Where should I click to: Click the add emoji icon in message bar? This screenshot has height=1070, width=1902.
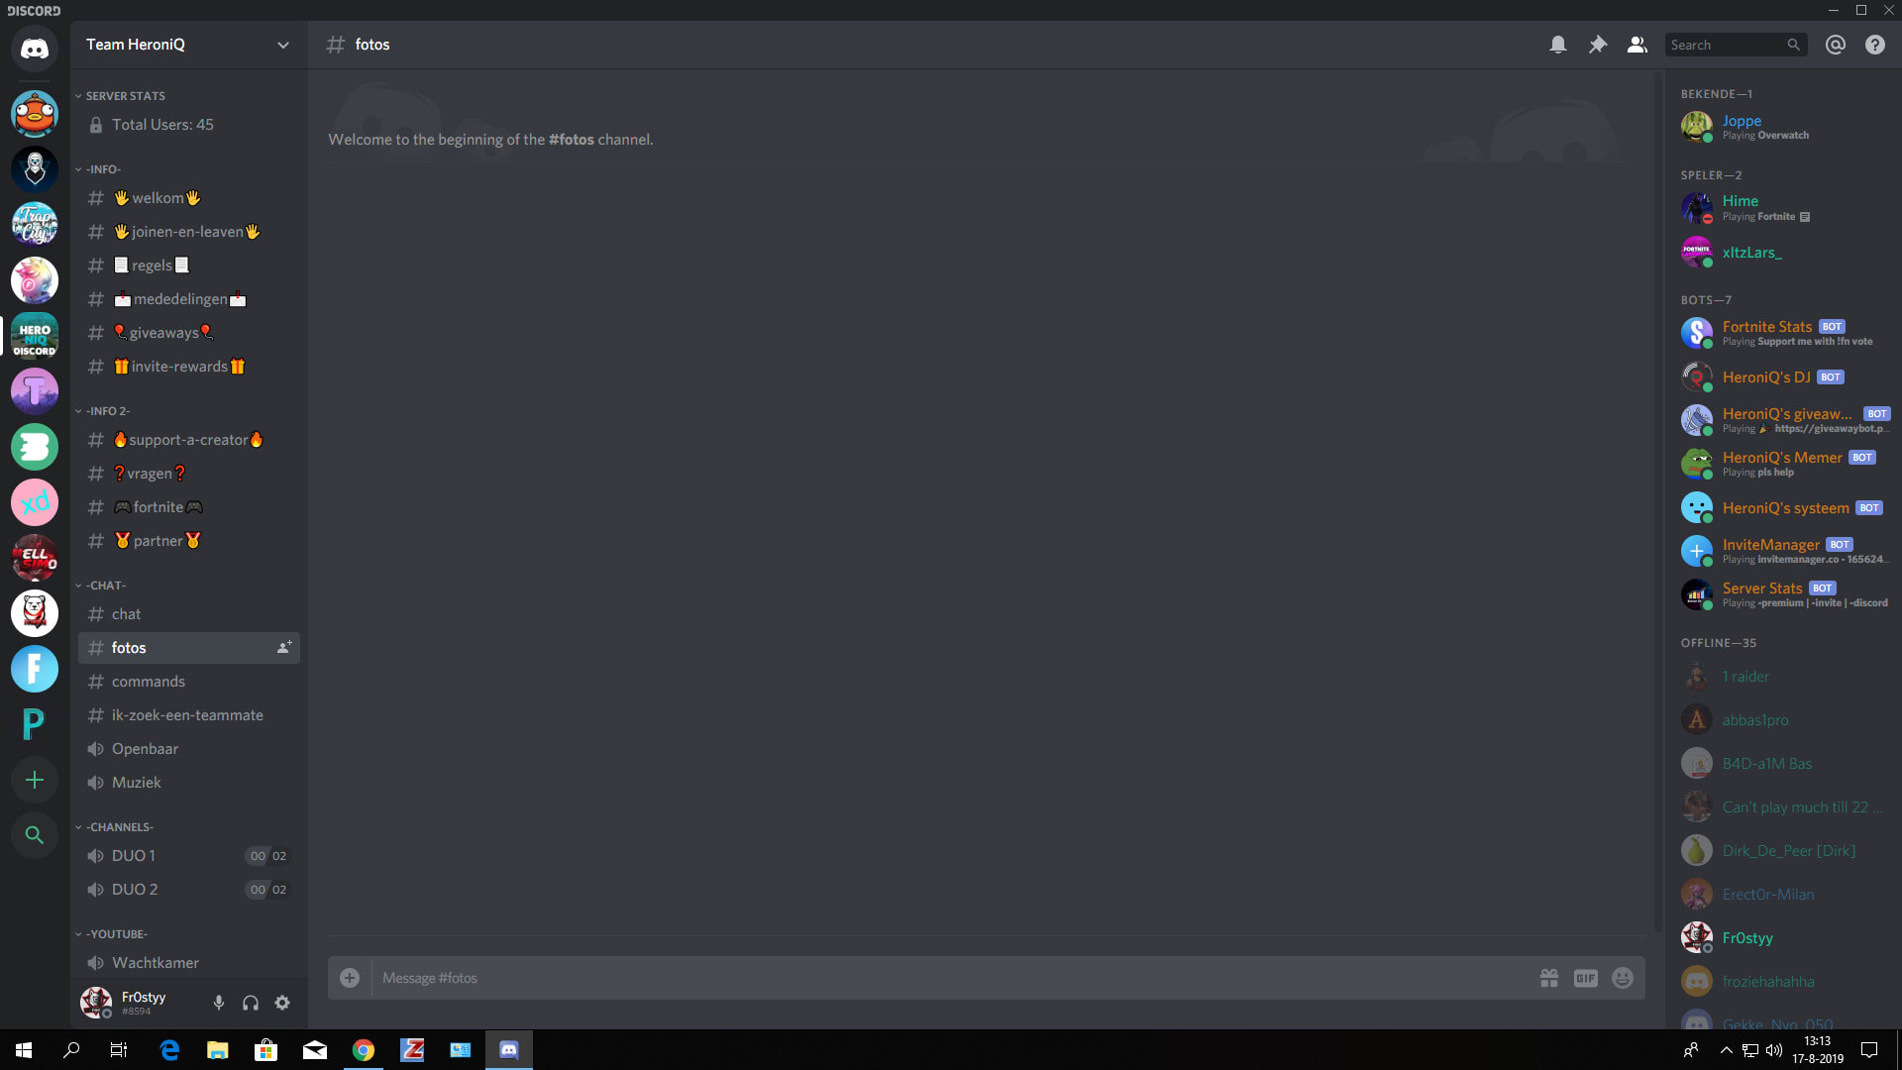1623,977
